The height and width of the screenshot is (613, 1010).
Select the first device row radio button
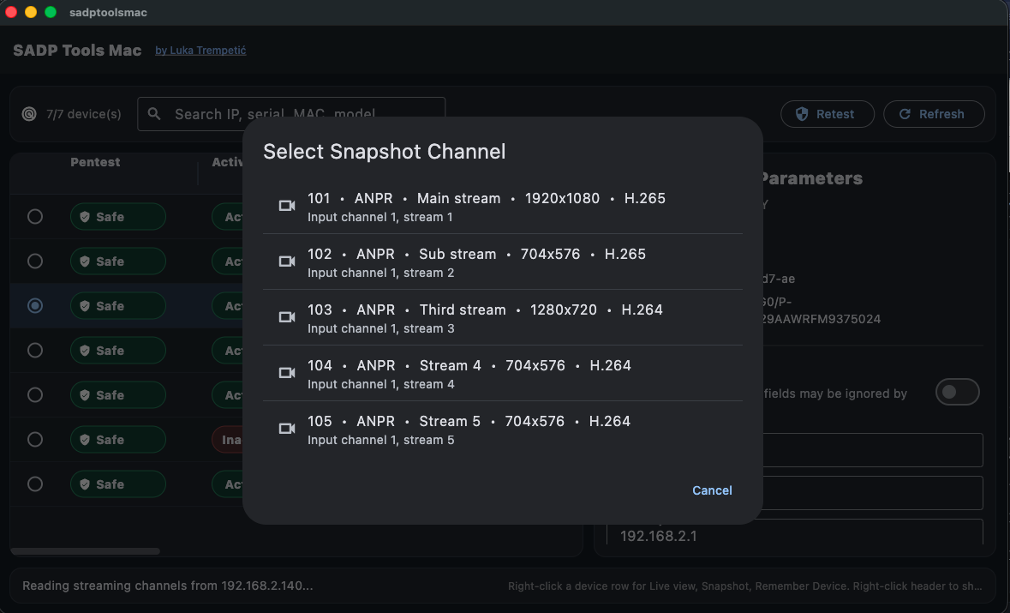click(35, 217)
